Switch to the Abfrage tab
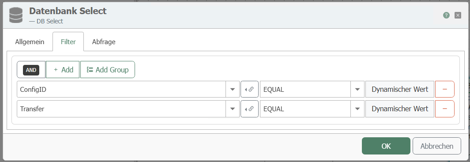Viewport: 470px width, 162px height. (x=104, y=41)
